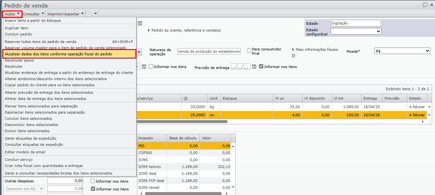Open the comments speech bubble icon
The height and width of the screenshot is (195, 435).
point(425,5)
